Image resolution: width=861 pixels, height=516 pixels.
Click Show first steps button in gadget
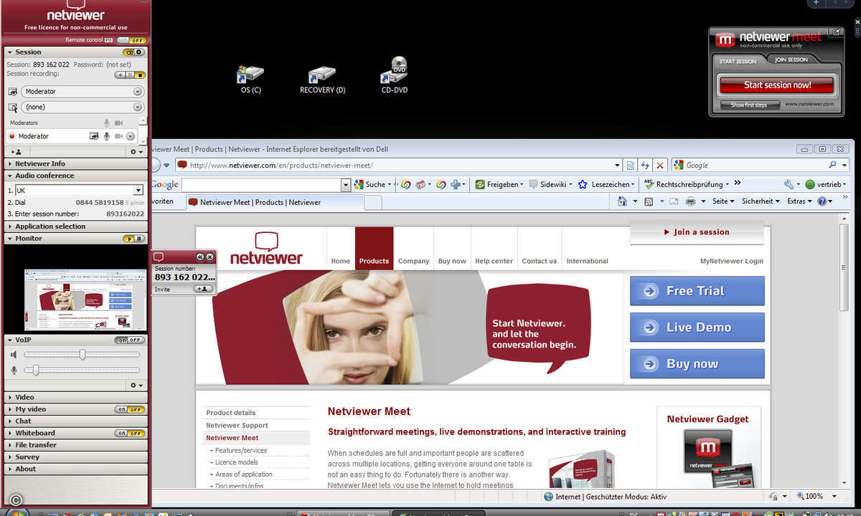[x=748, y=105]
